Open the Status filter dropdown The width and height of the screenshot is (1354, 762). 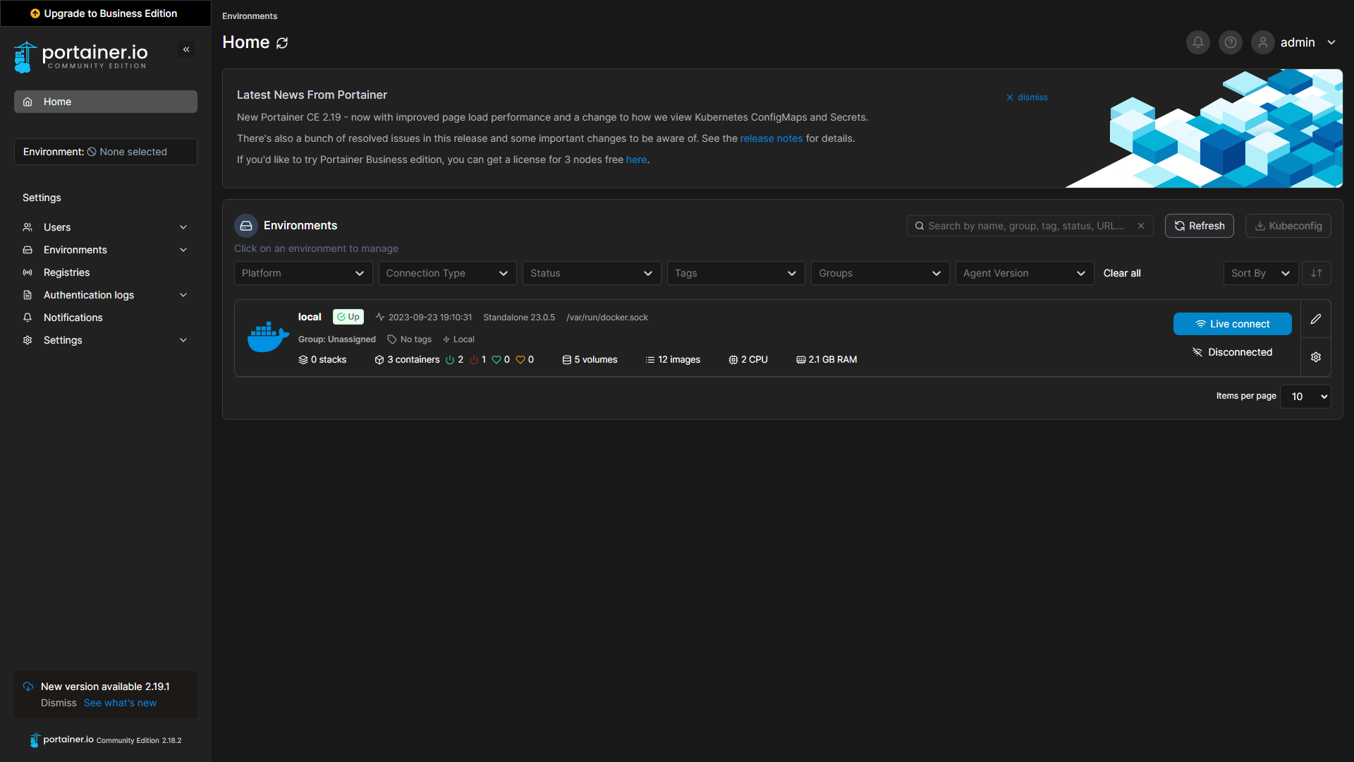click(x=591, y=273)
